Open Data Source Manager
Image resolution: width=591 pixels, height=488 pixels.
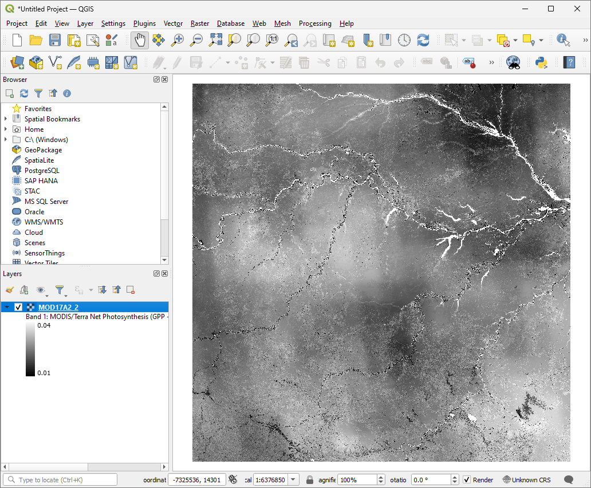coord(17,62)
